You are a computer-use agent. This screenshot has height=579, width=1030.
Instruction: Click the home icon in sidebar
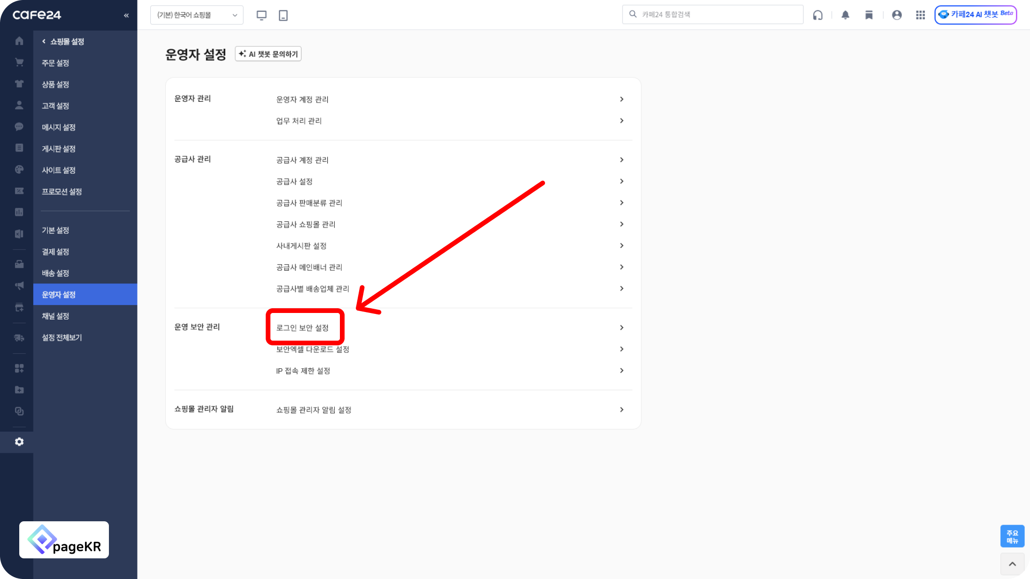(x=19, y=41)
